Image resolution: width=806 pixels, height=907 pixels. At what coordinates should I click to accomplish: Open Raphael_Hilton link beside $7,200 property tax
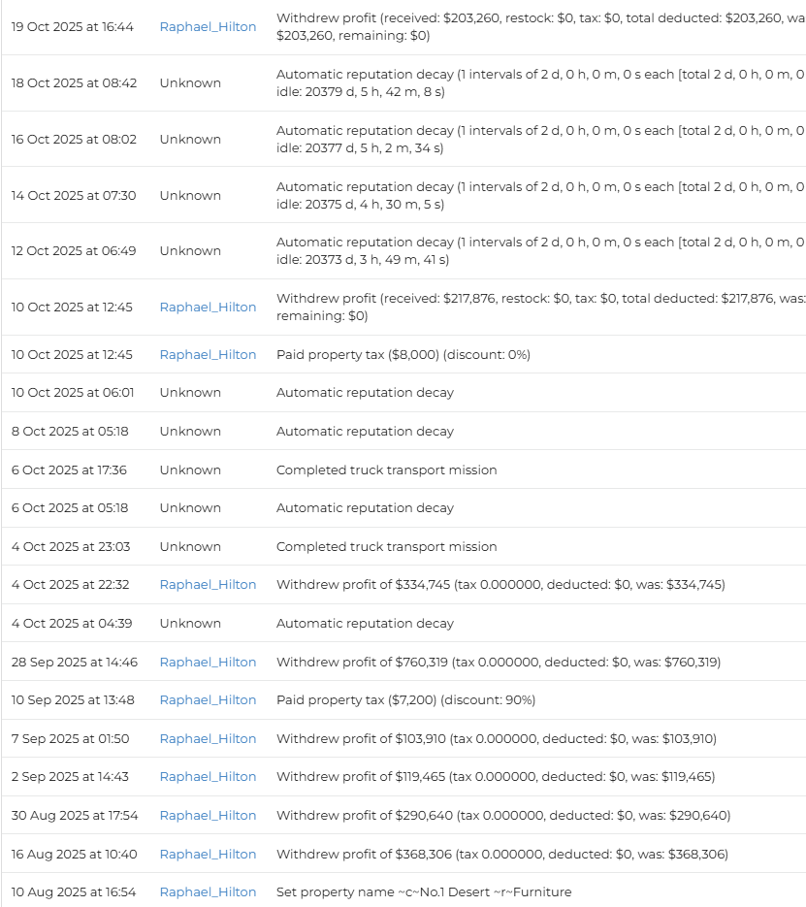pos(208,700)
